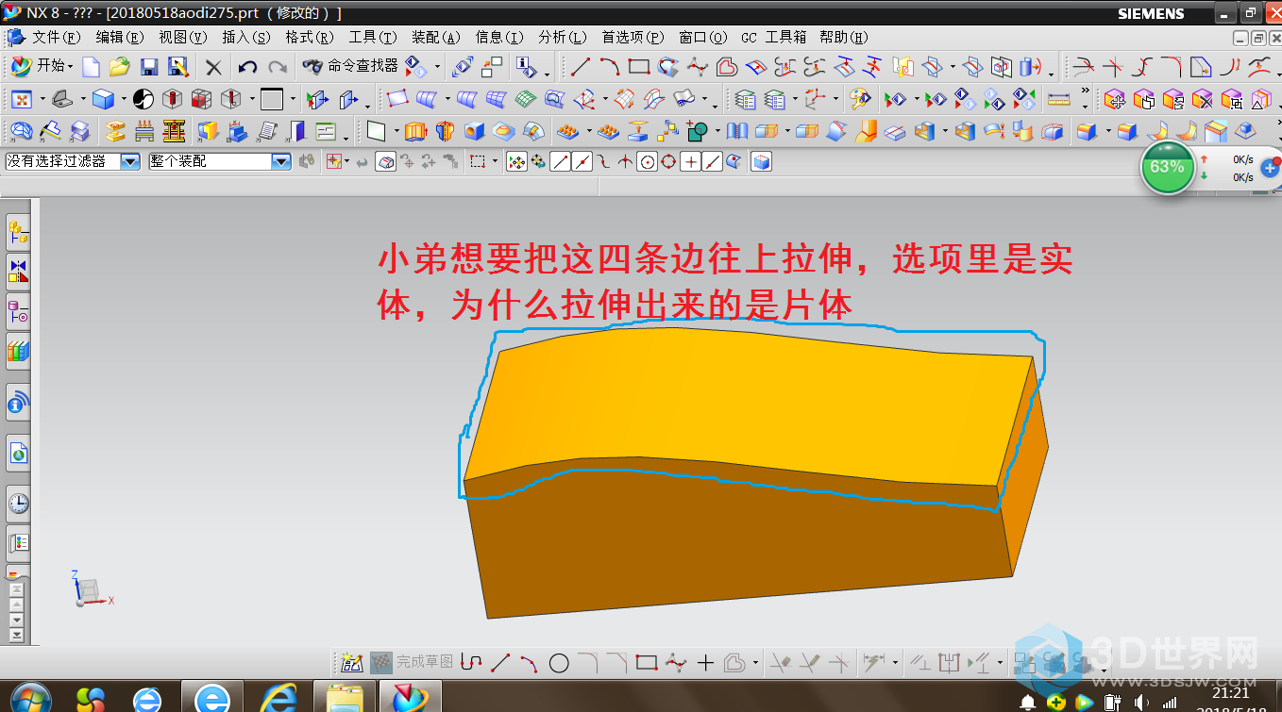This screenshot has height=712, width=1282.
Task: Expand the toolbar overflow chevron next to ruler
Action: tap(1085, 92)
